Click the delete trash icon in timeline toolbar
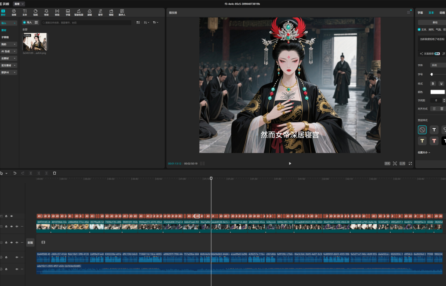Screen dimensions: 446x286 pyautogui.click(x=55, y=173)
